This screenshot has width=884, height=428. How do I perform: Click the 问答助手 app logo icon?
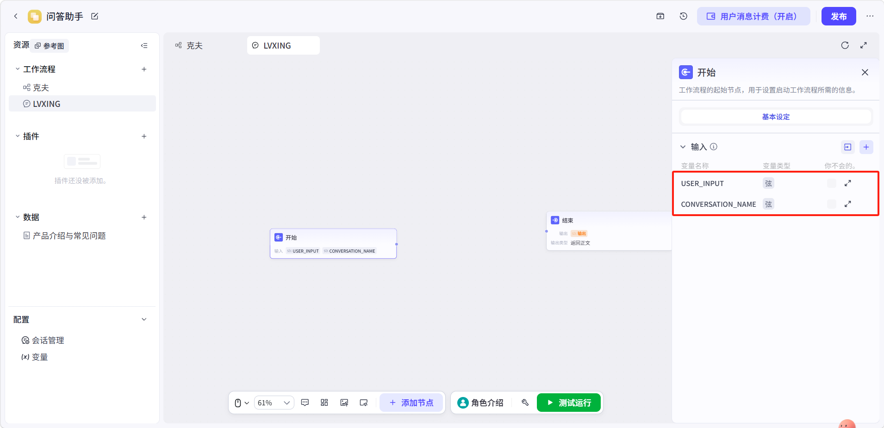click(x=35, y=17)
